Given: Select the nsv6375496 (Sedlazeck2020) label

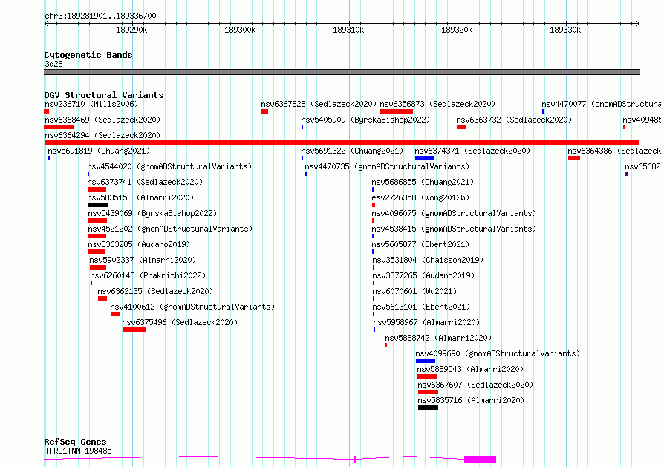Looking at the screenshot, I should (180, 322).
